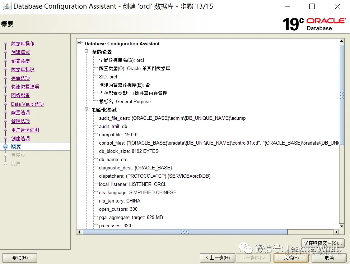Click the 概要 step indicator bullet
The width and height of the screenshot is (350, 264).
(x=6, y=147)
